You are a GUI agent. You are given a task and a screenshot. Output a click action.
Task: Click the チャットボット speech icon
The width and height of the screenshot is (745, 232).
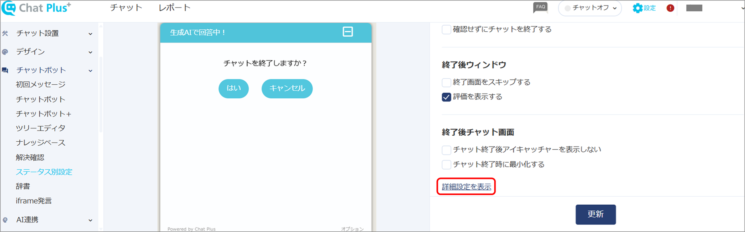[5, 70]
